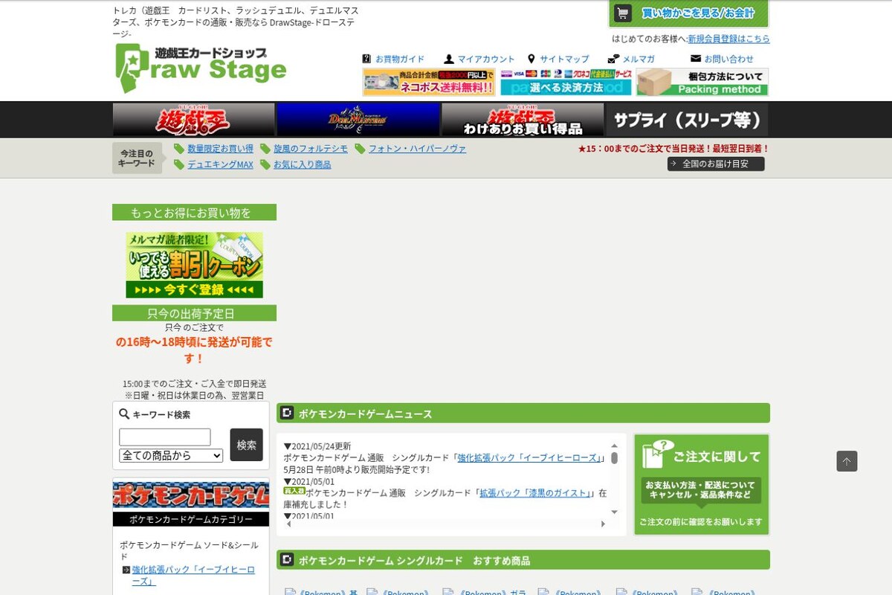Open お買物ガイド shopping guide
Screen dimensions: 892x595
click(x=400, y=59)
